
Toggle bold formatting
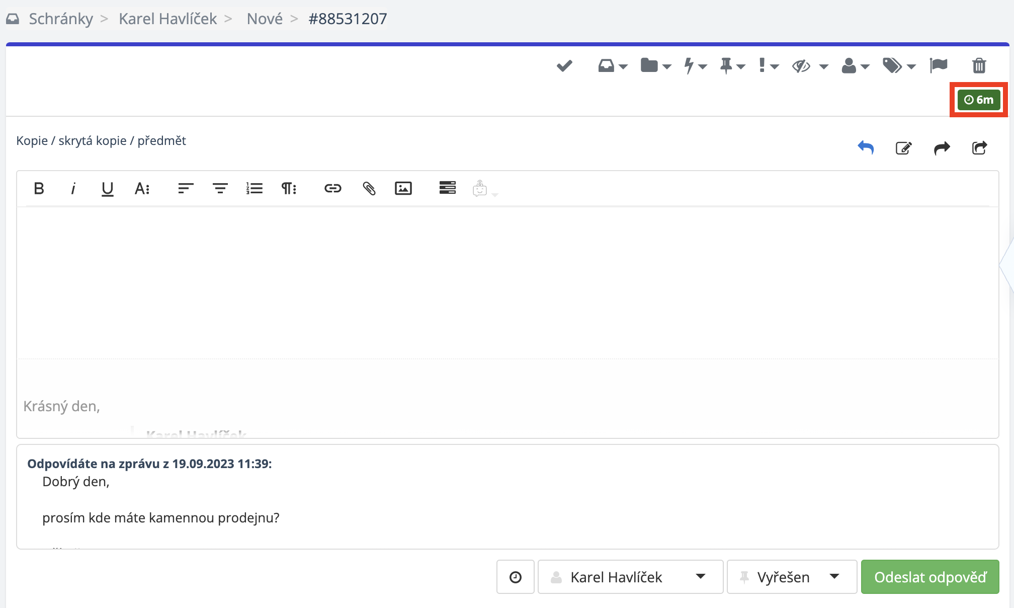39,189
